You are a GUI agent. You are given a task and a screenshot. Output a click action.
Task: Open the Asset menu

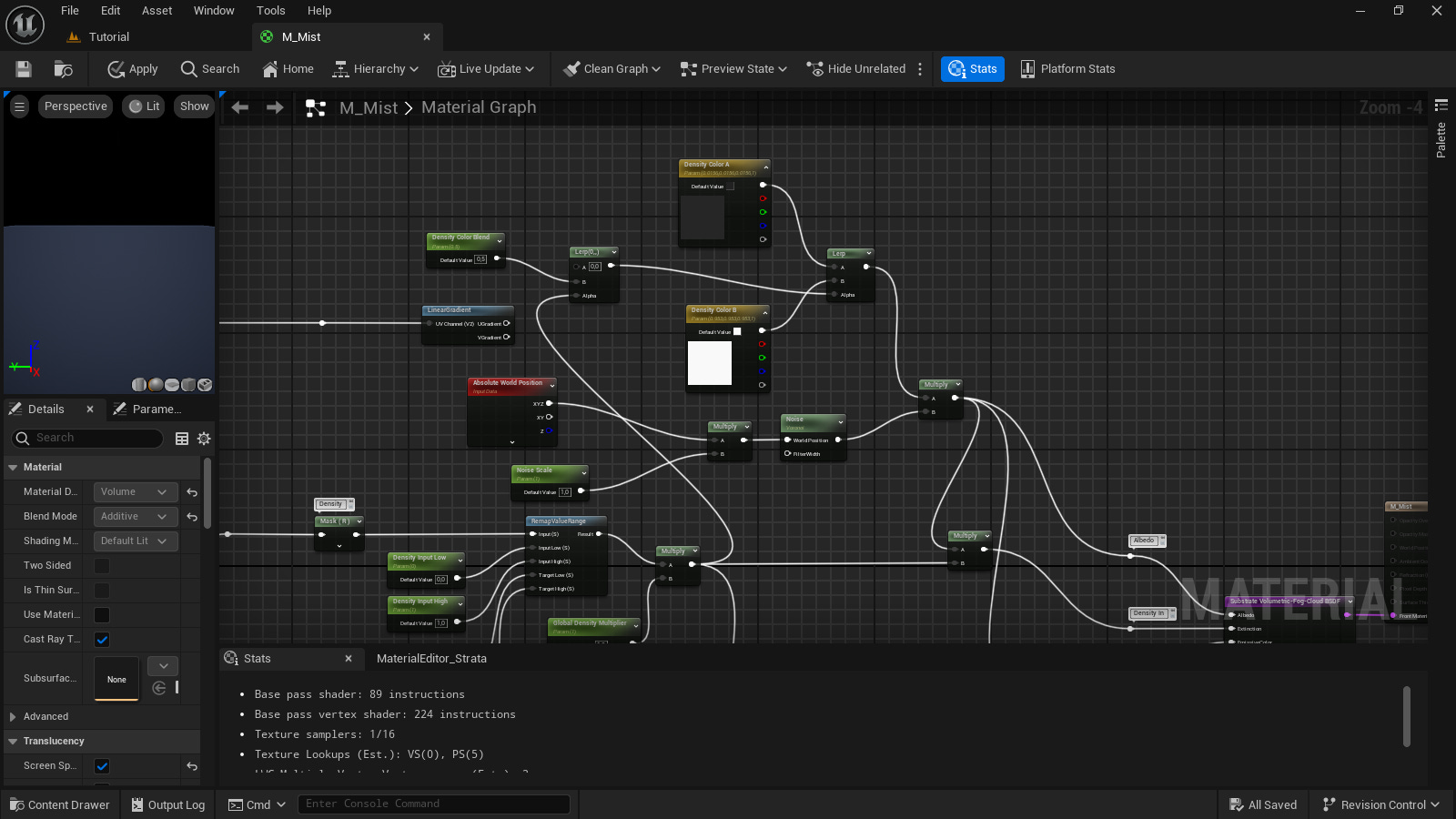(157, 11)
